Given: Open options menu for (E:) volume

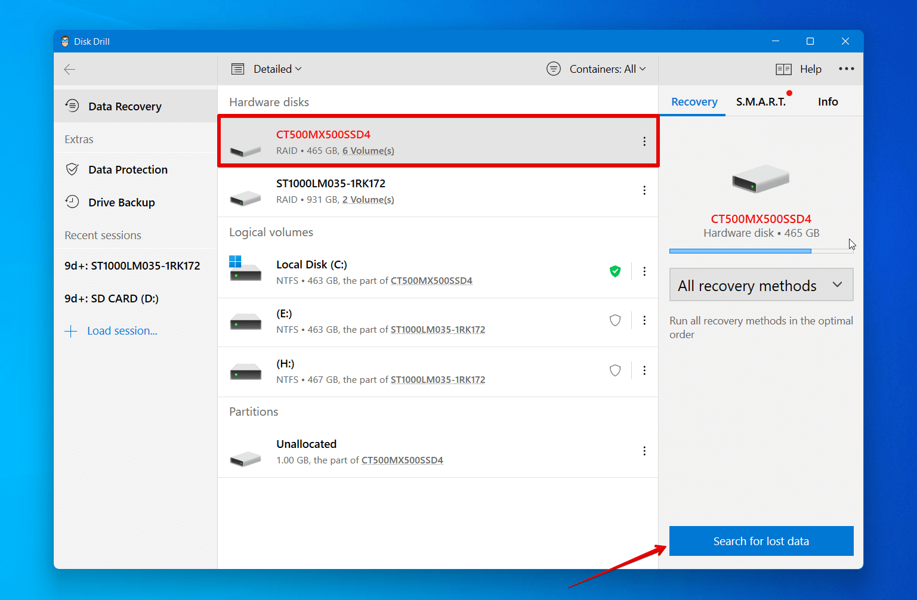Looking at the screenshot, I should tap(644, 320).
